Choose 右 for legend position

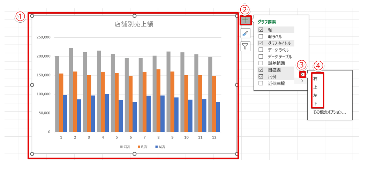[315, 79]
